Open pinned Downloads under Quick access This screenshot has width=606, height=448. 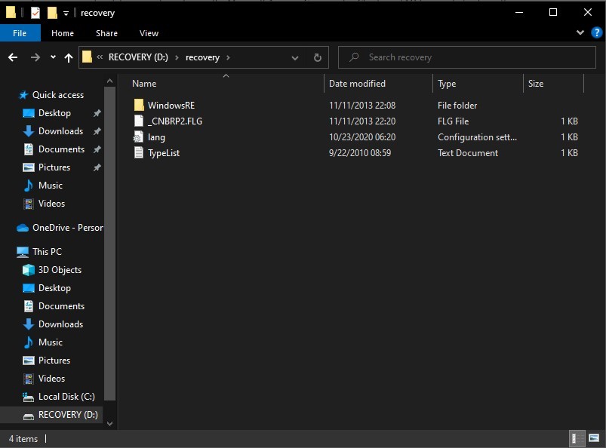[60, 131]
